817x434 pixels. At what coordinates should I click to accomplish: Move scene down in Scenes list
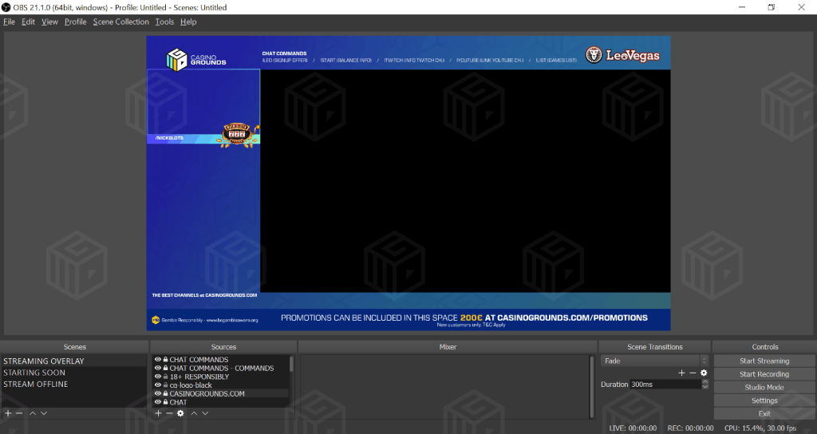click(44, 413)
